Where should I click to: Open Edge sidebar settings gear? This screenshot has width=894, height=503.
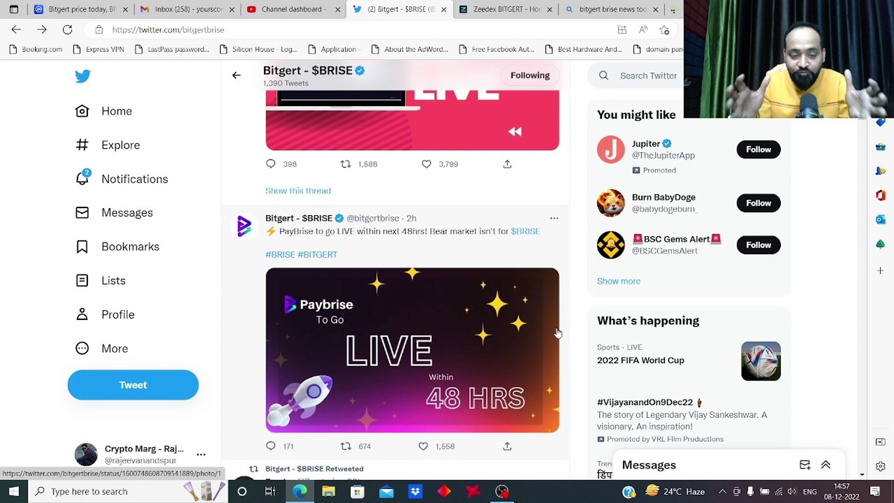pyautogui.click(x=880, y=467)
